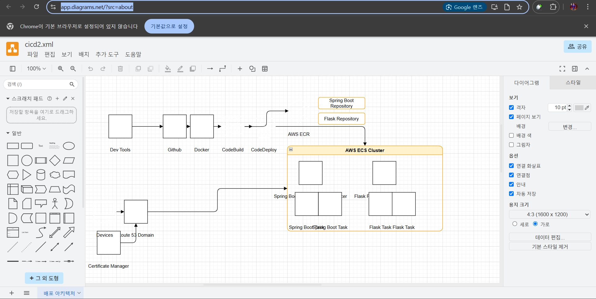This screenshot has height=299, width=596.
Task: Open the pages list menu icon
Action: point(26,293)
